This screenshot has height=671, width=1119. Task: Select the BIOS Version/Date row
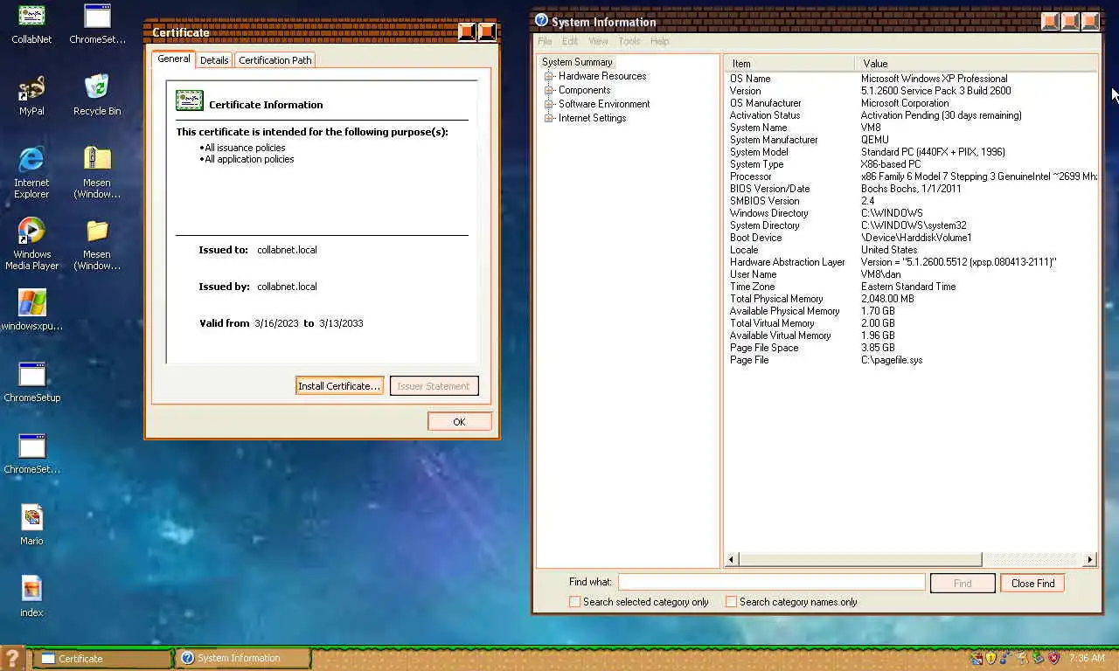click(911, 189)
